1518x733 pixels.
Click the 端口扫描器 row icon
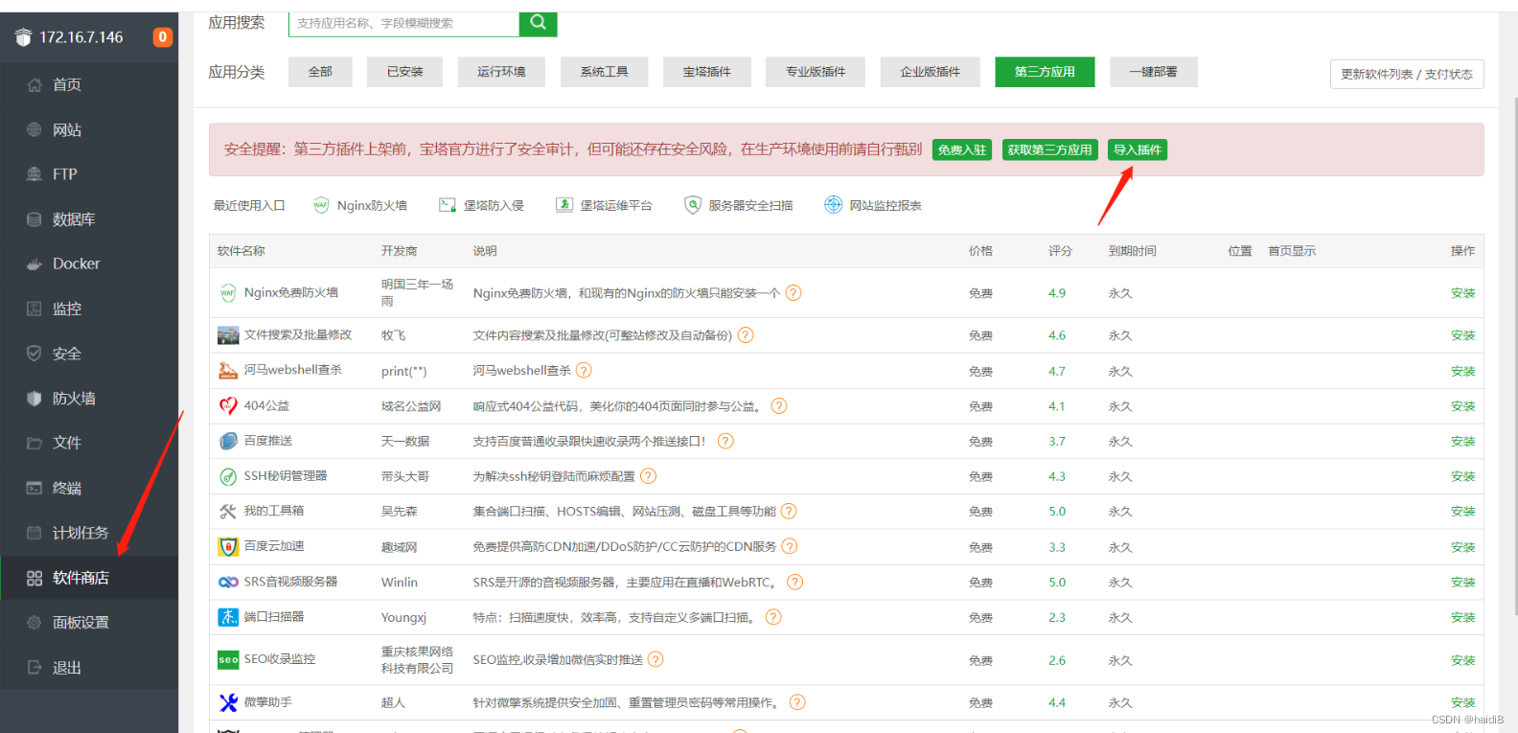point(228,617)
